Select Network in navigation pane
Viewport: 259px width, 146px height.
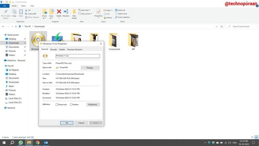pos(10,108)
